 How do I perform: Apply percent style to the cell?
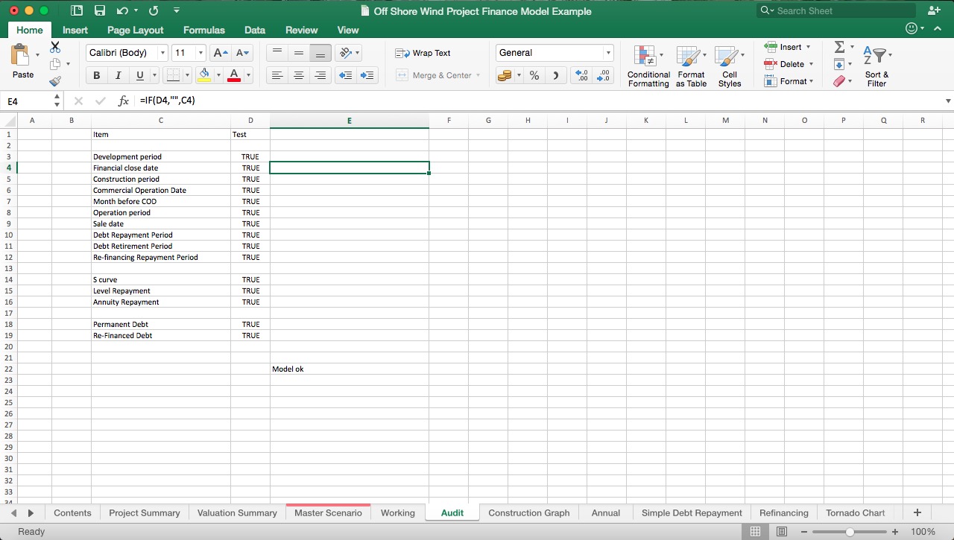[534, 75]
